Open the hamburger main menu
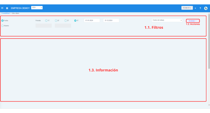 coord(2,8)
